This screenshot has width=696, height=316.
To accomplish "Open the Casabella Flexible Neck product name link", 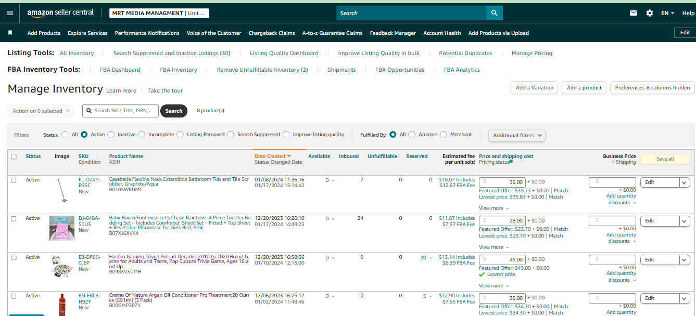I will click(x=179, y=182).
